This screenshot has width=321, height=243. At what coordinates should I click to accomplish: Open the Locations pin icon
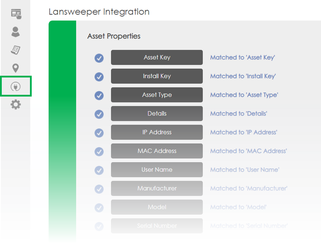pos(16,68)
